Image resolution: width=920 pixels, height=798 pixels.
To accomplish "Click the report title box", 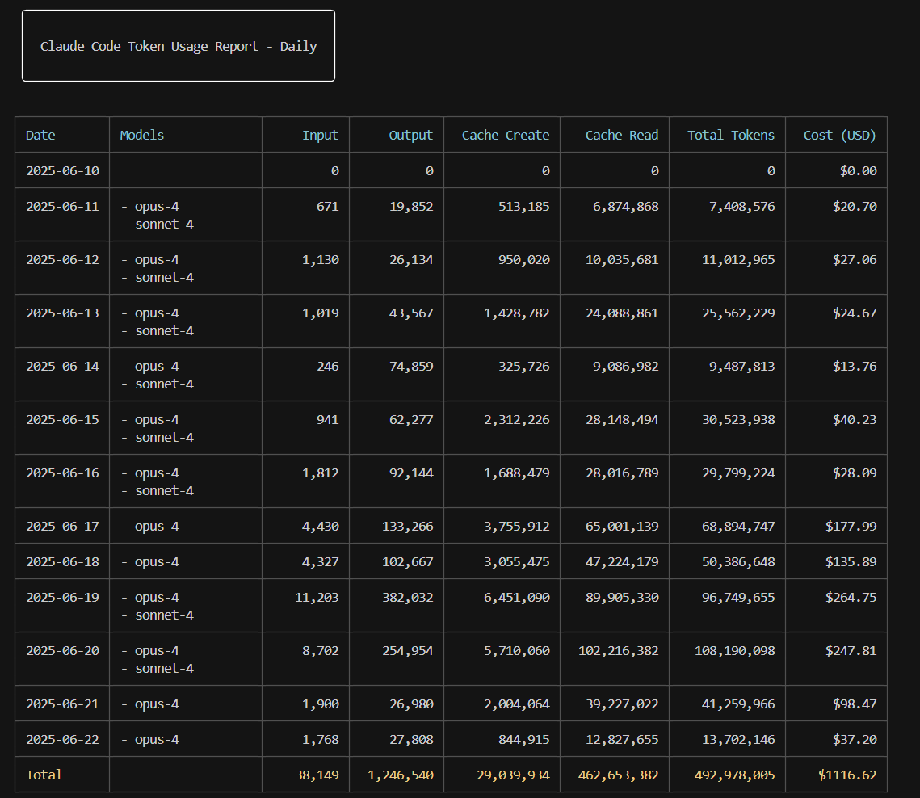I will pyautogui.click(x=179, y=46).
